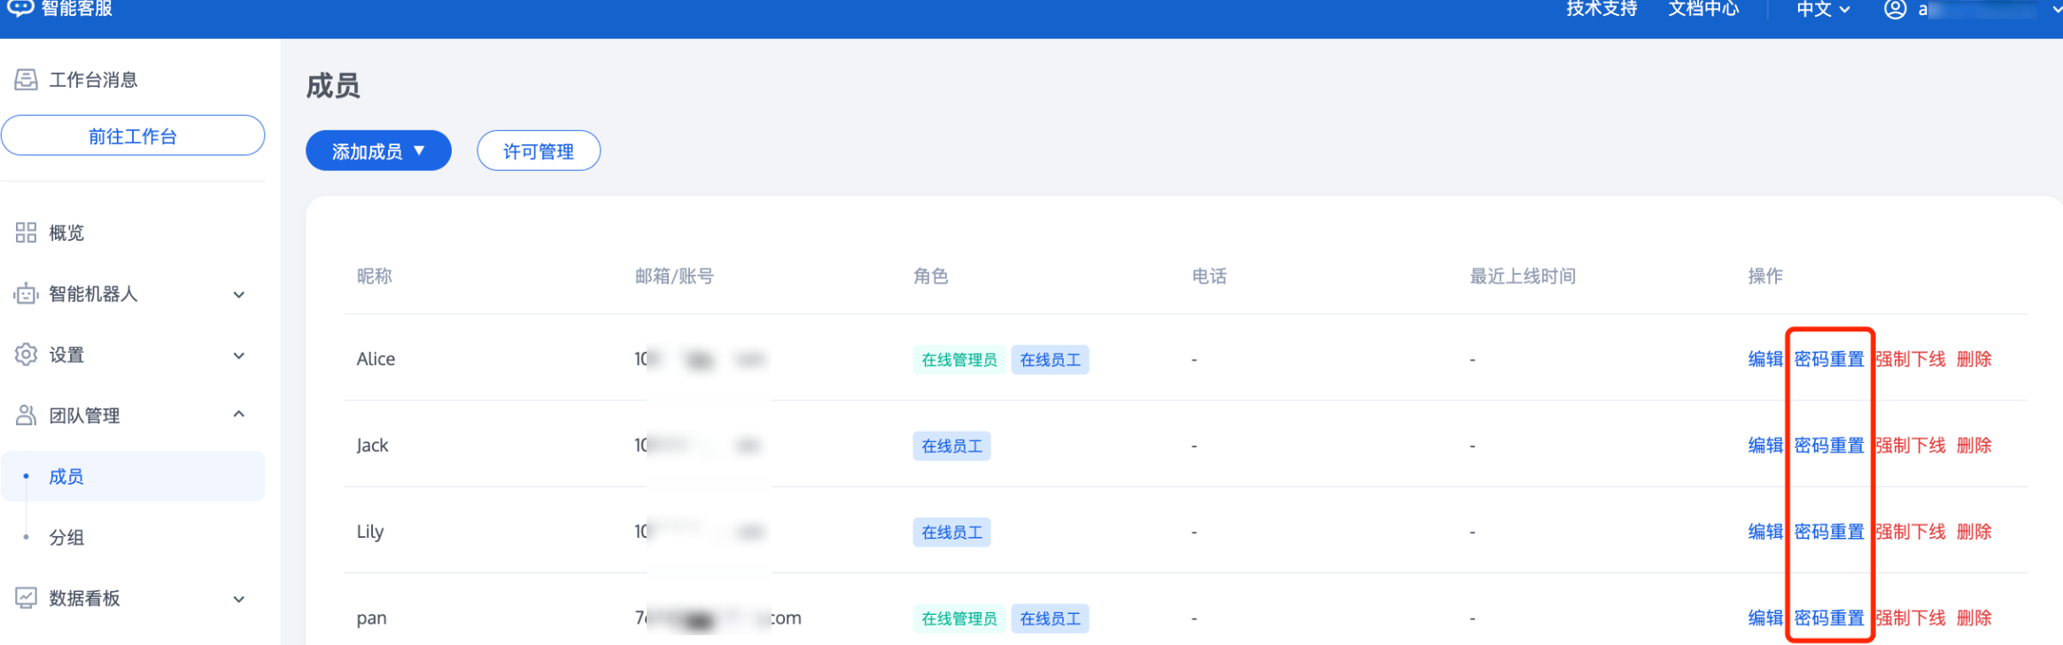The height and width of the screenshot is (645, 2063).
Task: Click the 最近上线时间 column header
Action: [1523, 276]
